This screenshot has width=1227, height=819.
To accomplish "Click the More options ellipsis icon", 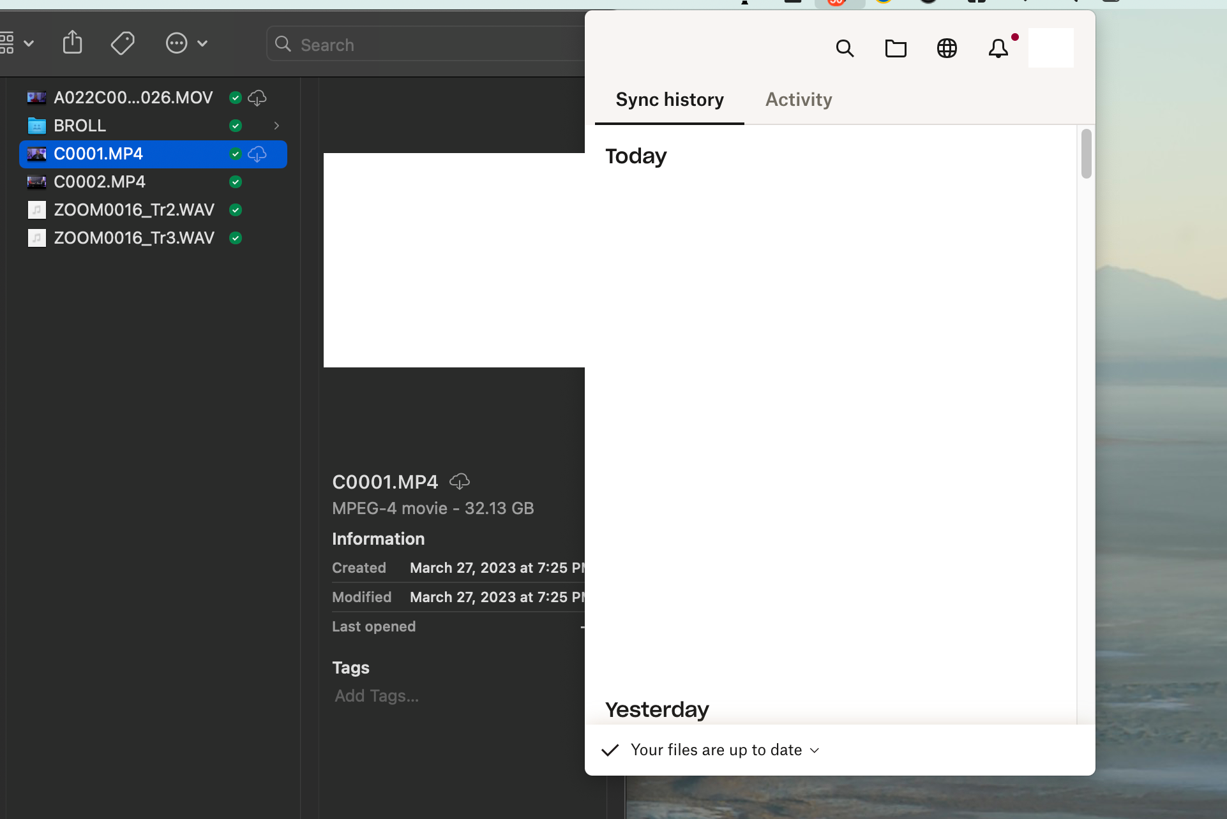I will pos(176,43).
